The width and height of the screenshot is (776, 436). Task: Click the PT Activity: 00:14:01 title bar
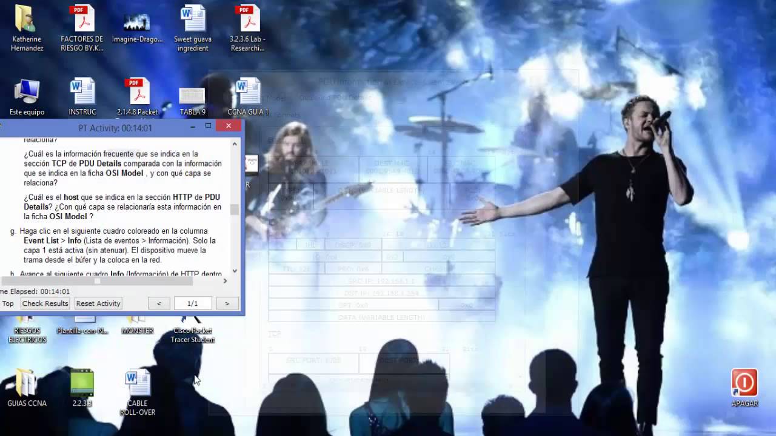[115, 128]
